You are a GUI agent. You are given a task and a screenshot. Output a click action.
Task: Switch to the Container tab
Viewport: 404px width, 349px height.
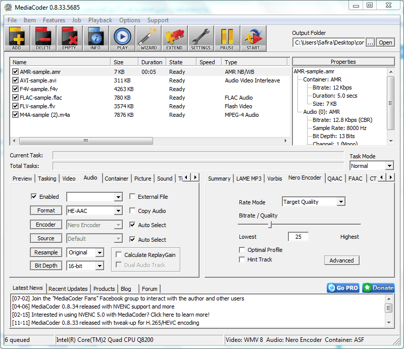(117, 179)
